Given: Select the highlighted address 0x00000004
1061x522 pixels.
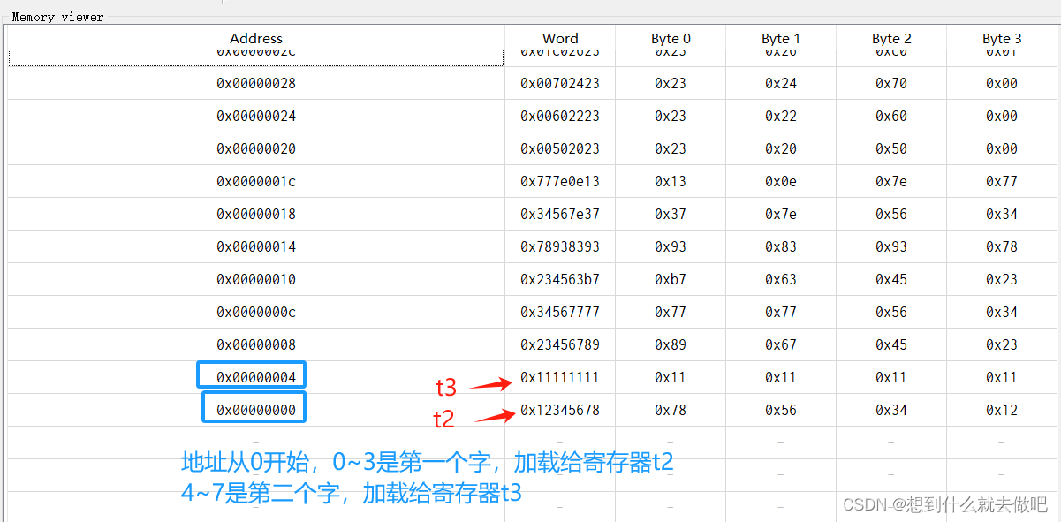Looking at the screenshot, I should 251,374.
